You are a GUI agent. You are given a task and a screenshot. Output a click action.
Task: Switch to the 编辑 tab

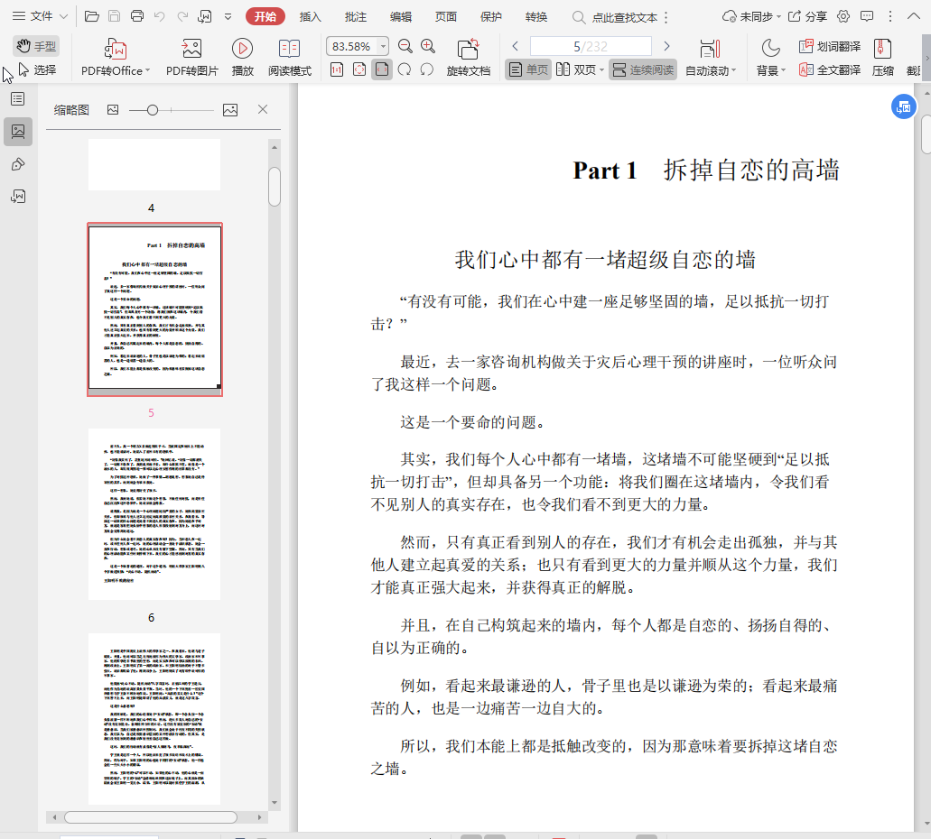[400, 16]
